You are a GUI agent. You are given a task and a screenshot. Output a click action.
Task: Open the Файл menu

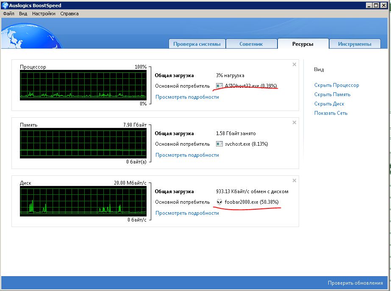[8, 14]
